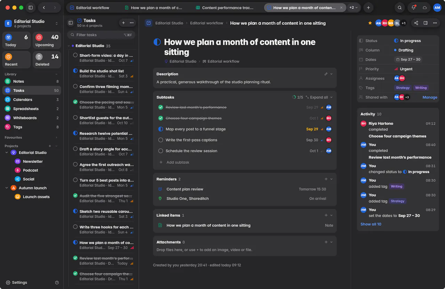Viewport: 445px width, 289px height.
Task: Open a new tab with the plus button
Action: [368, 8]
